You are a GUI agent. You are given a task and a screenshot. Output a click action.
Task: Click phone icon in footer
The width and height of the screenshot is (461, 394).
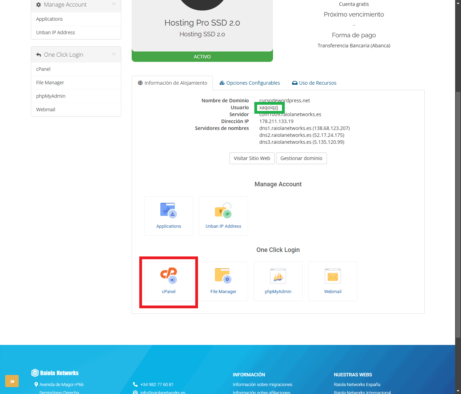click(x=135, y=384)
